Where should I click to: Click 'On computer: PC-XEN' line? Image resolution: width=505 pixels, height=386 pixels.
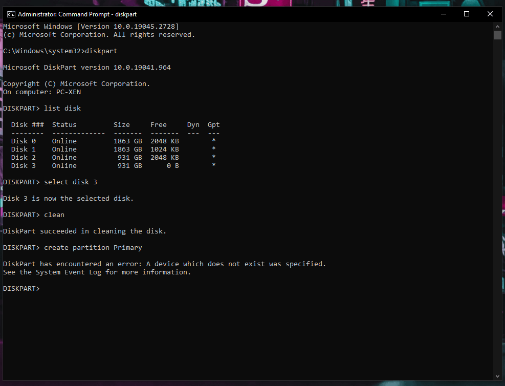[x=42, y=92]
